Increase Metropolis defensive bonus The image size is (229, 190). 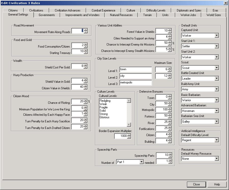[x=170, y=108]
